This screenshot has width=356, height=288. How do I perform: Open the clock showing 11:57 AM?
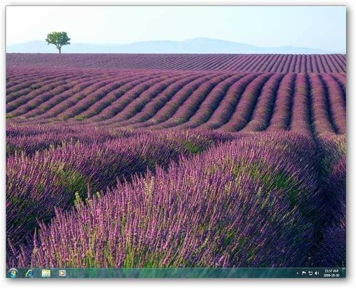coord(332,273)
